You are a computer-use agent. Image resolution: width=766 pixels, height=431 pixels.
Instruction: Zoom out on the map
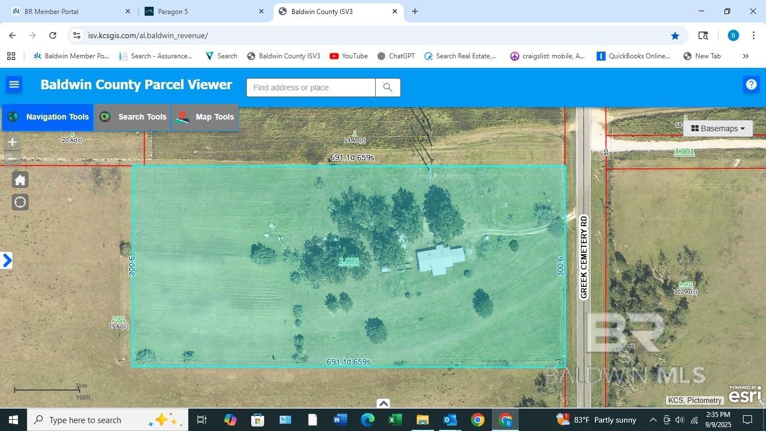point(12,159)
